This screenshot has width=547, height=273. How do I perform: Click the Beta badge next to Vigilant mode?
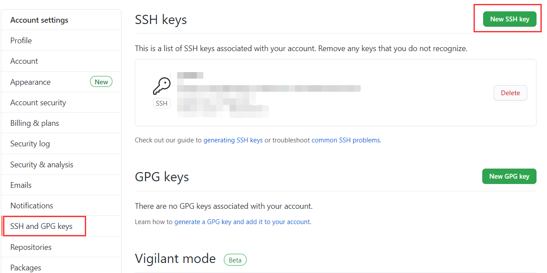point(235,260)
